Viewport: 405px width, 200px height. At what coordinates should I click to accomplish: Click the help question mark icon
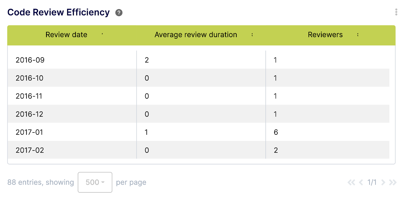[119, 13]
